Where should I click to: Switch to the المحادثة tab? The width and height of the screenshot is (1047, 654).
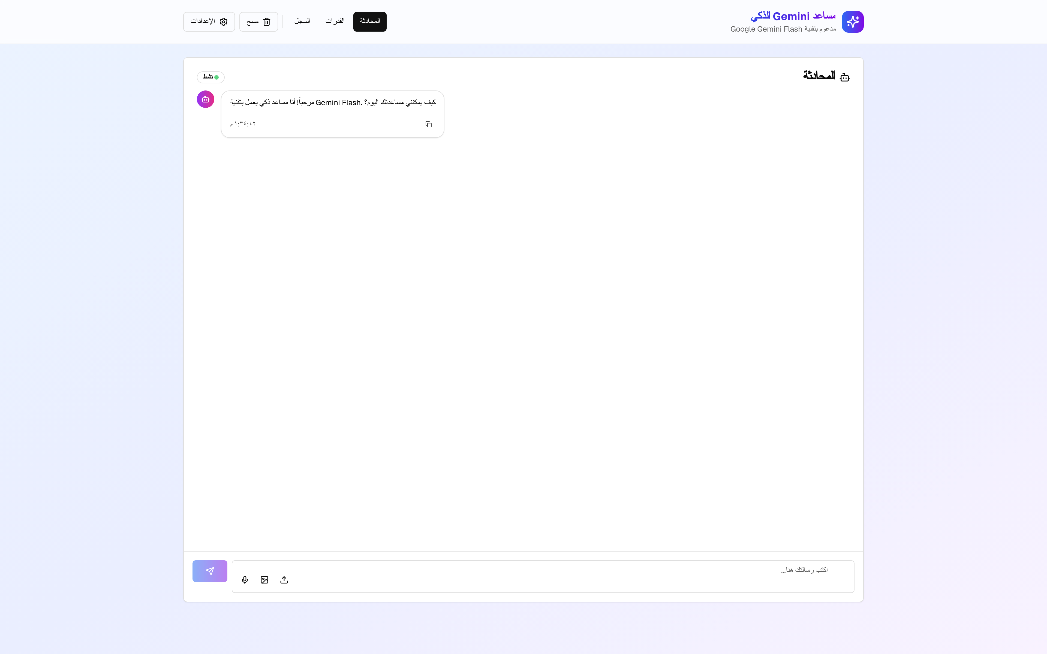[369, 22]
